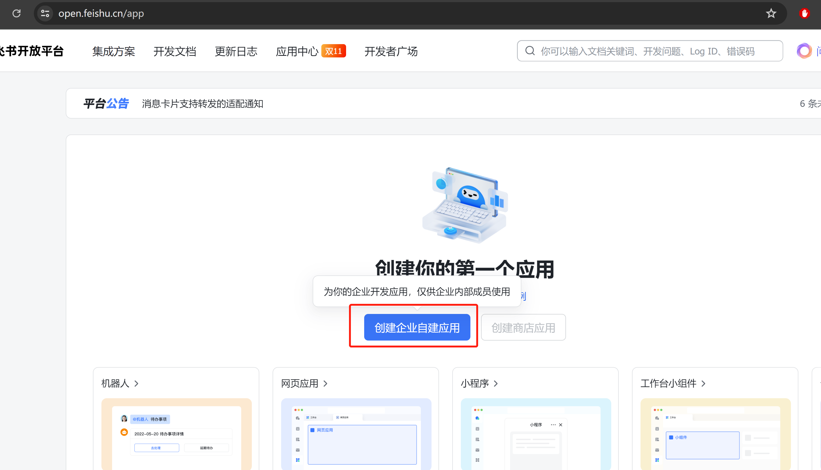Expand the 网页应用 section chevron

[326, 384]
